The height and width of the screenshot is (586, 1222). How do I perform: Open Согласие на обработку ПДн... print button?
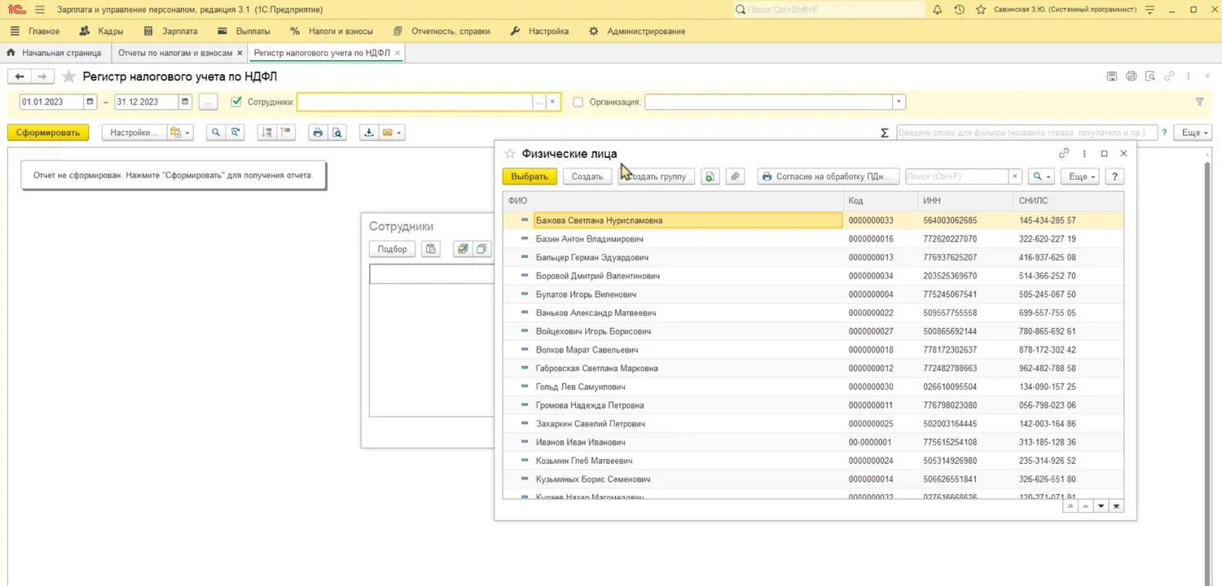[x=829, y=177]
